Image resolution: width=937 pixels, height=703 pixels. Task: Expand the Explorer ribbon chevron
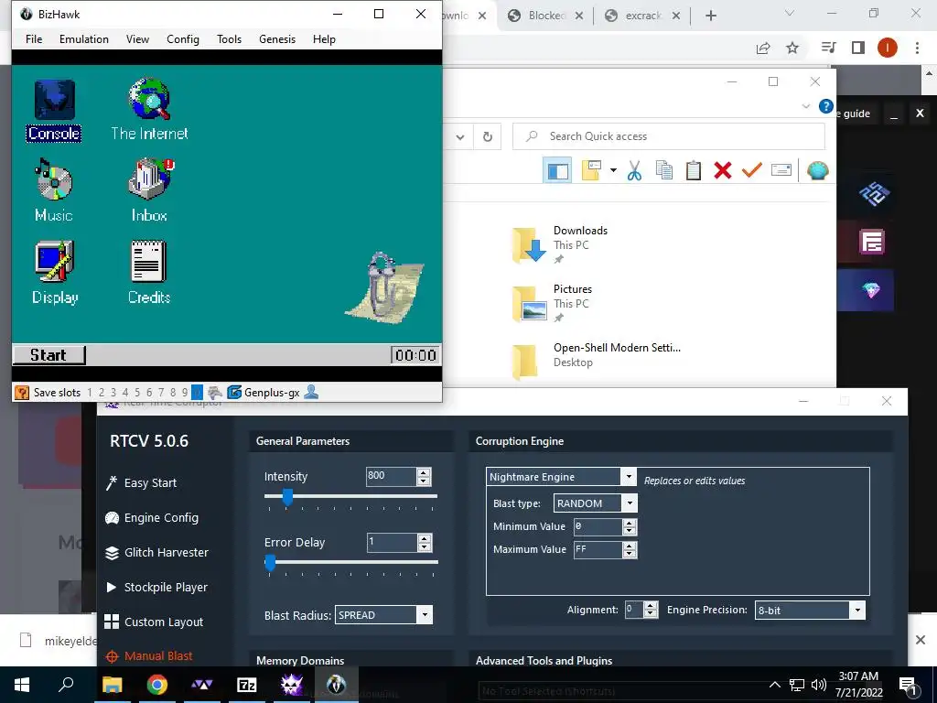point(805,106)
